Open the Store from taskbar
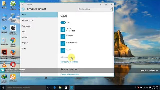This screenshot has height=90, width=160. click(66, 88)
